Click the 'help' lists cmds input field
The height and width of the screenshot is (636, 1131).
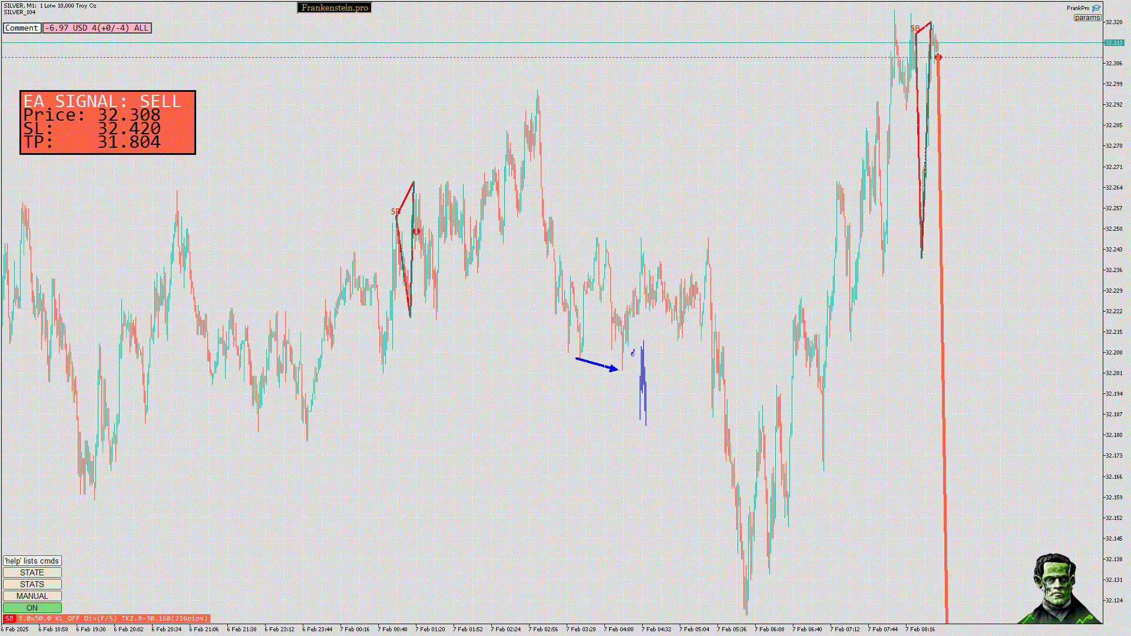pyautogui.click(x=32, y=561)
